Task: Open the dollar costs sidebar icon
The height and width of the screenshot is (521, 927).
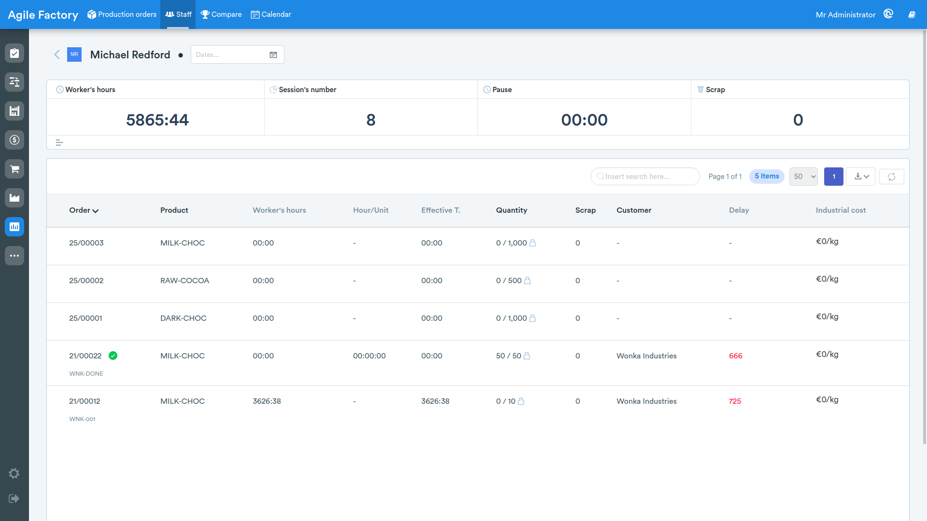Action: click(14, 140)
